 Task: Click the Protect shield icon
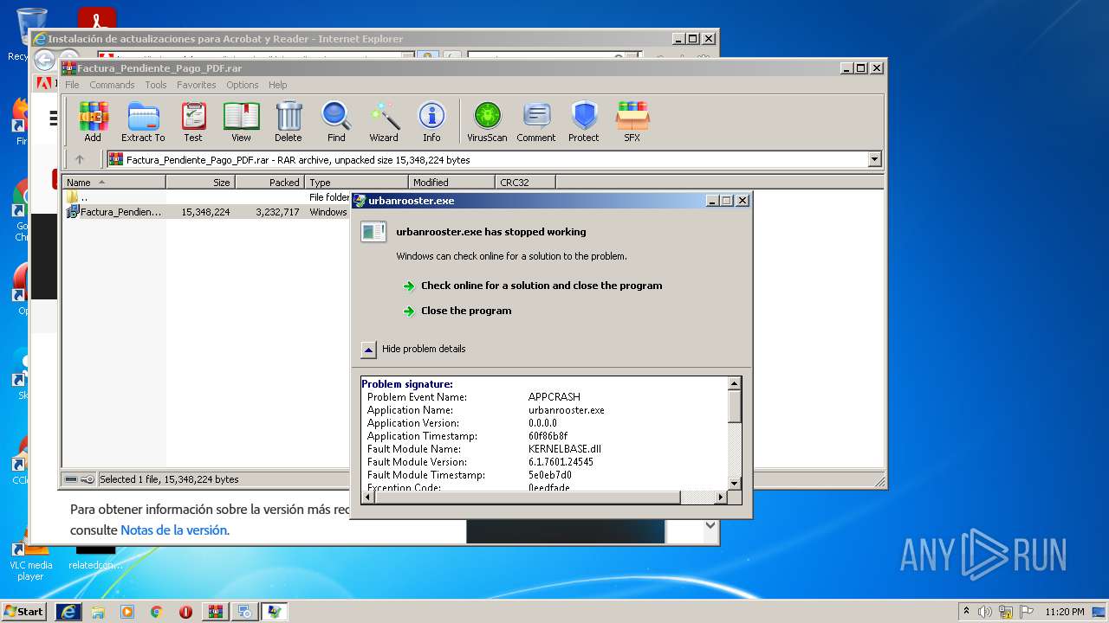(x=584, y=122)
